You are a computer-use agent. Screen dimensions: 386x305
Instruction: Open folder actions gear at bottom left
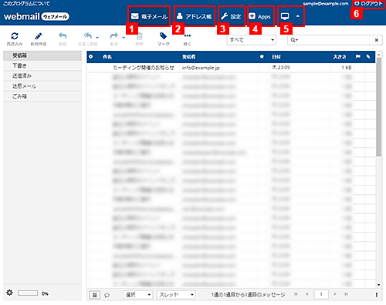coord(9,293)
